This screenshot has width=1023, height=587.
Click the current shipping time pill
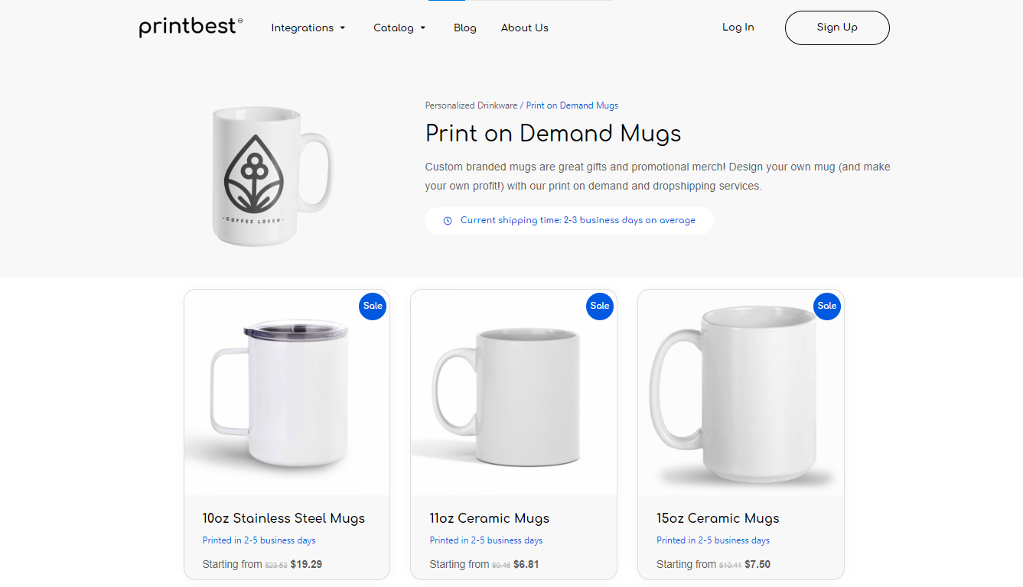click(569, 221)
